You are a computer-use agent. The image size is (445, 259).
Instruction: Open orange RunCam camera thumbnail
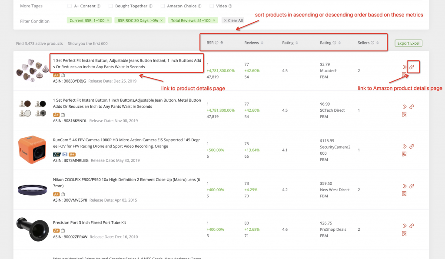click(32, 150)
